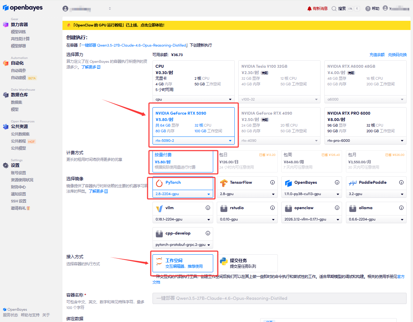Open the new-messages bell notification

[x=309, y=9]
